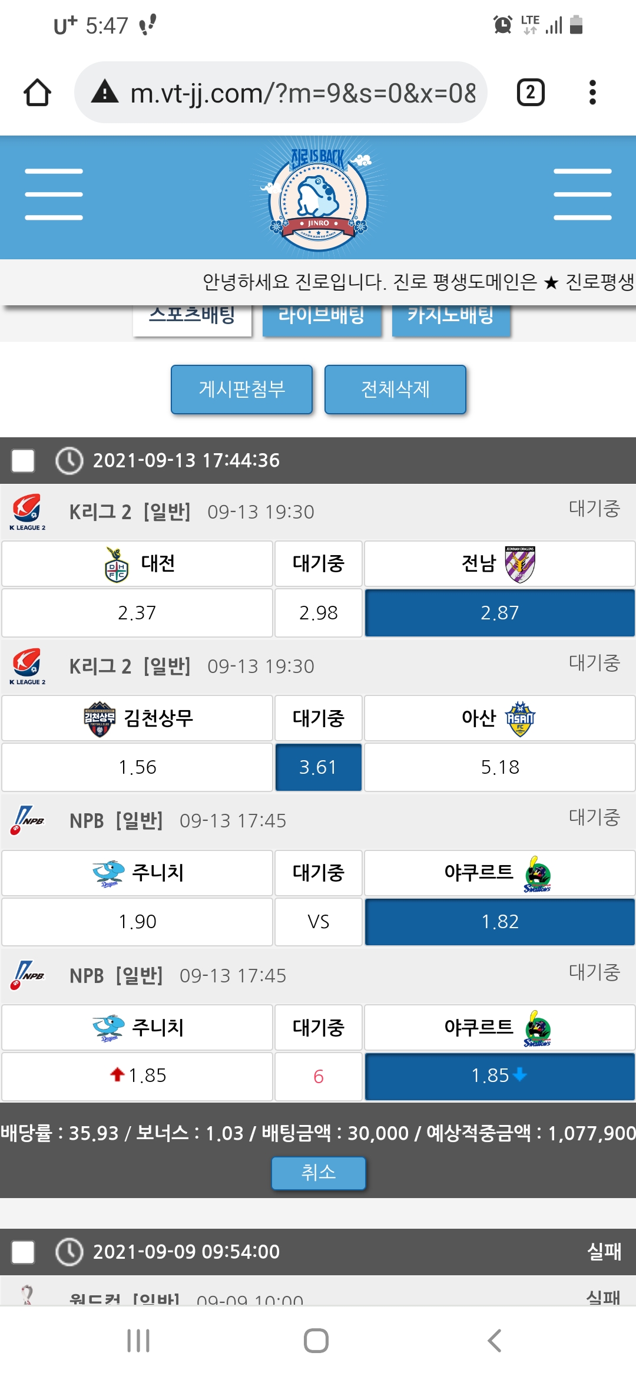Tap the NPB league icon for first 주니치 match

(x=27, y=820)
